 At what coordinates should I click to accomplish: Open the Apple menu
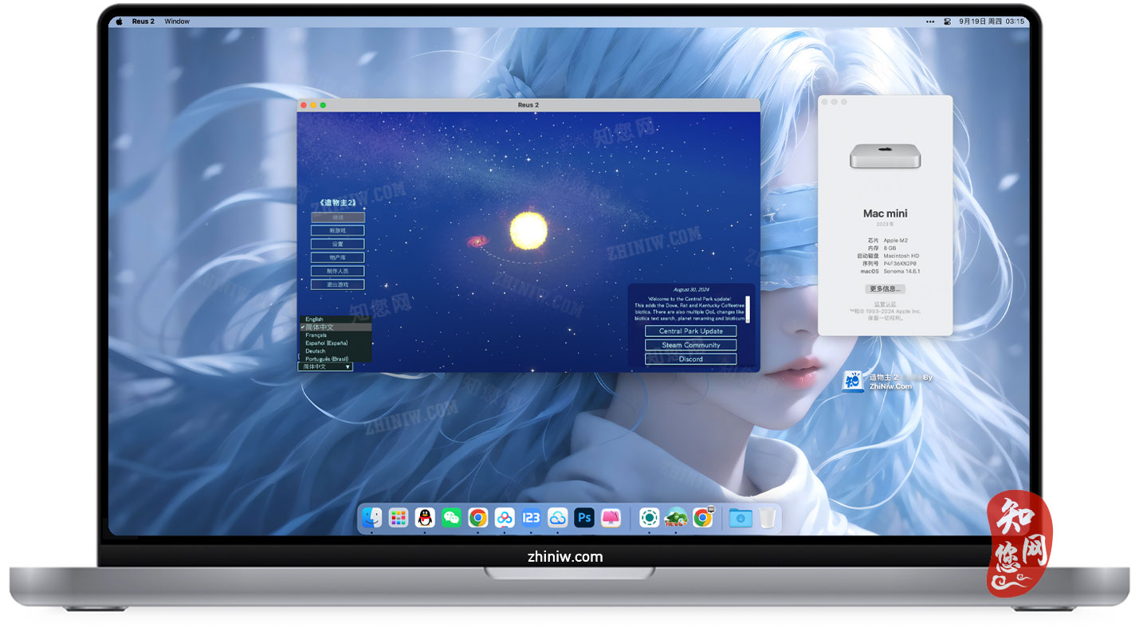pos(120,22)
